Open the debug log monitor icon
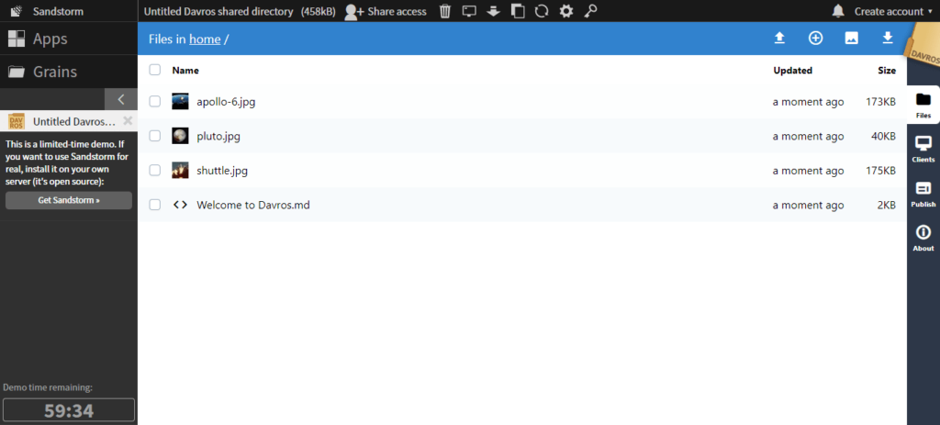 [469, 11]
